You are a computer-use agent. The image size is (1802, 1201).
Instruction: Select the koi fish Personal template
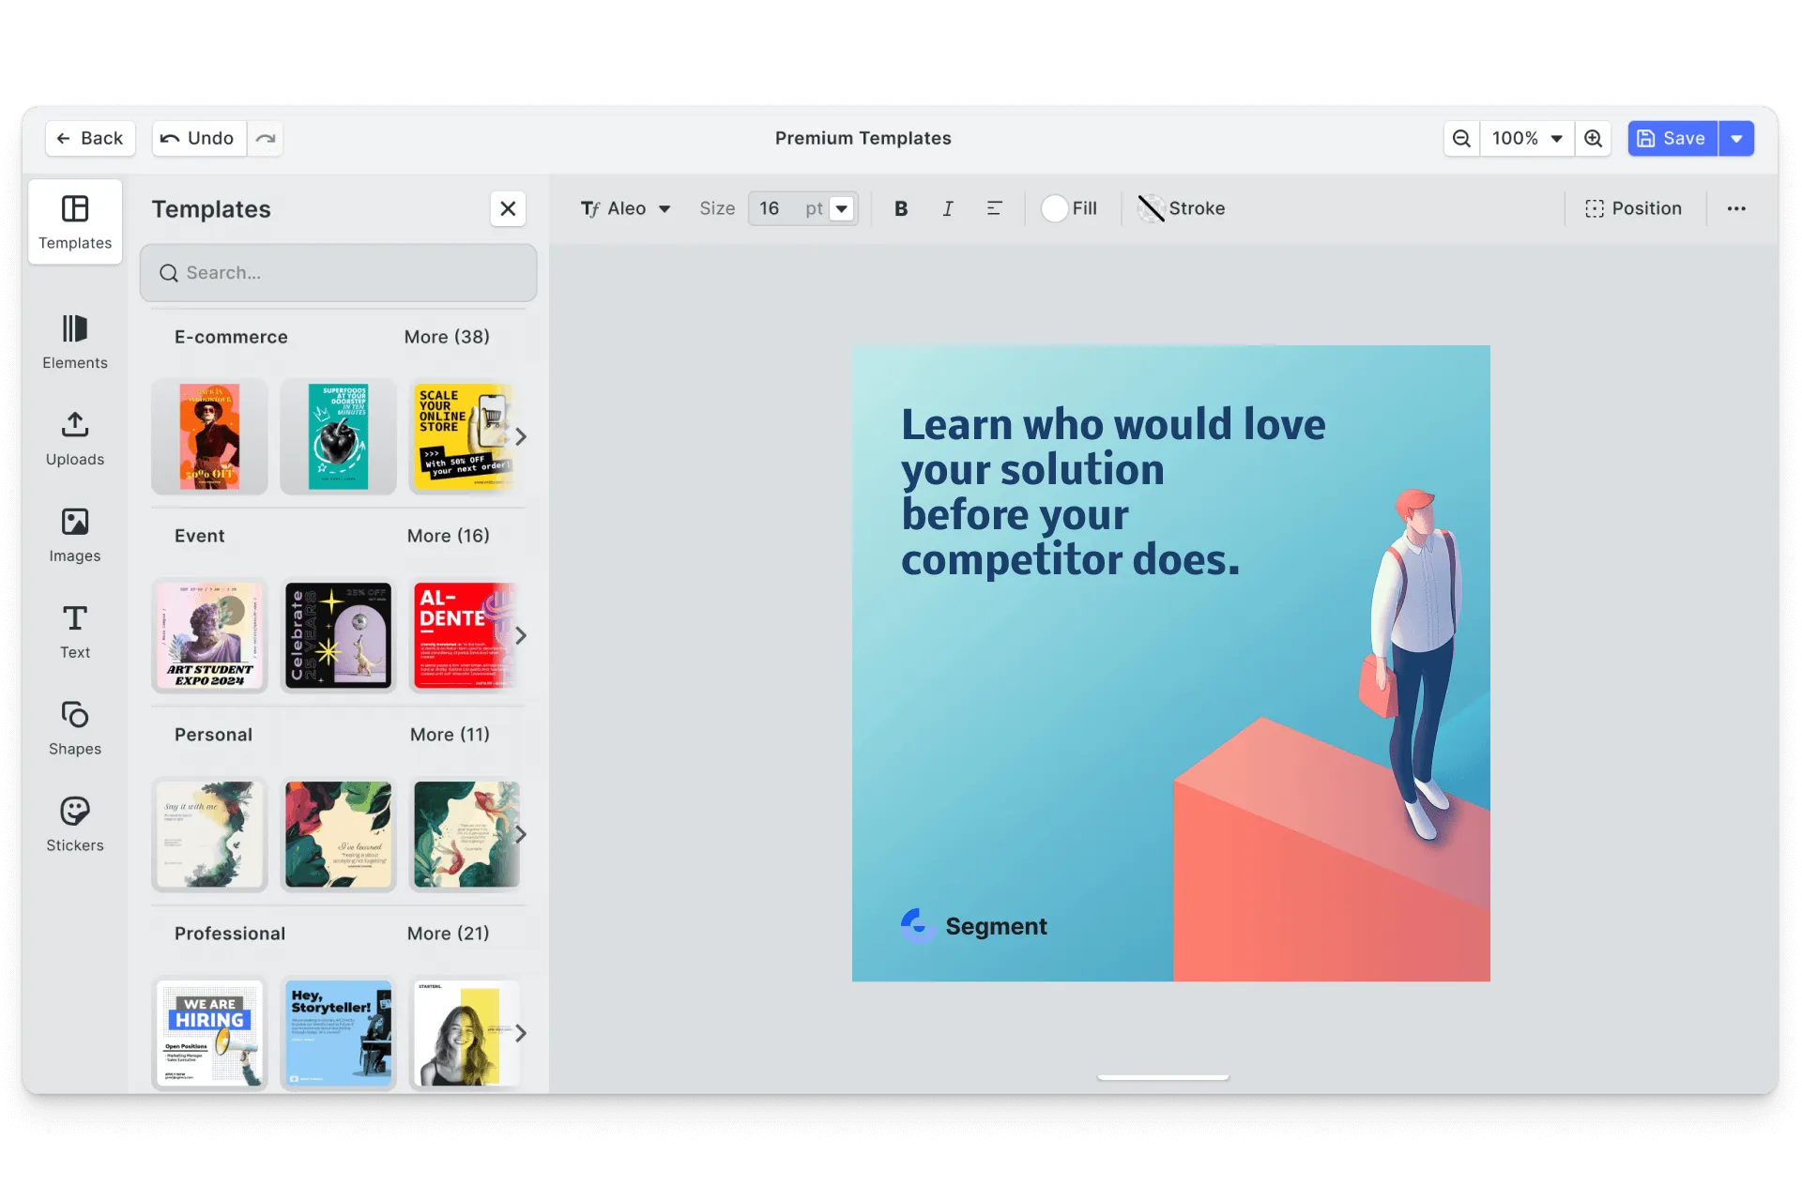(x=465, y=835)
